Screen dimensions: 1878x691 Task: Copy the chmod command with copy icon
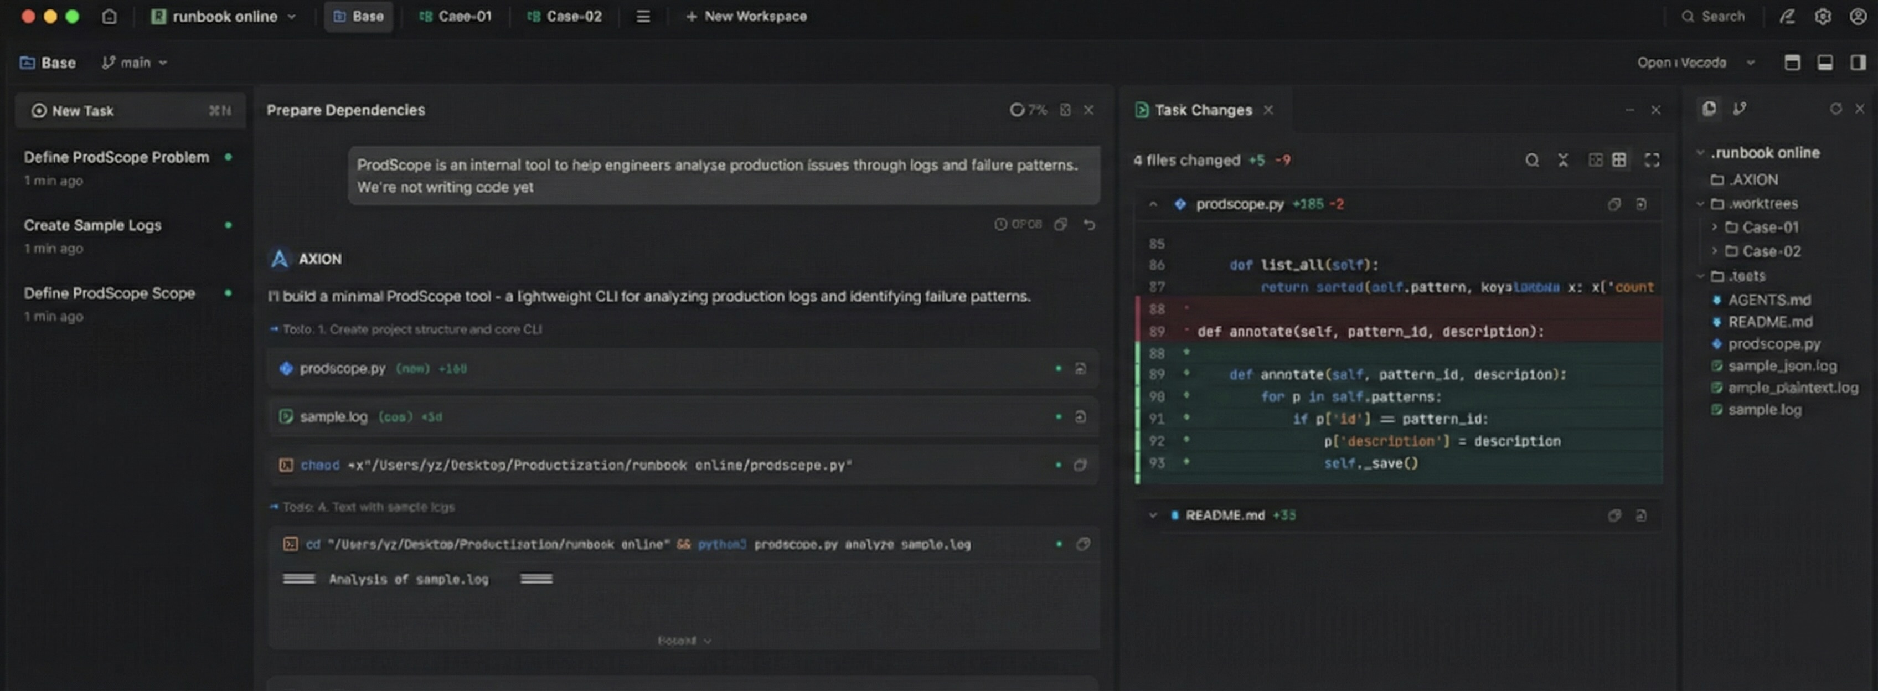tap(1080, 465)
